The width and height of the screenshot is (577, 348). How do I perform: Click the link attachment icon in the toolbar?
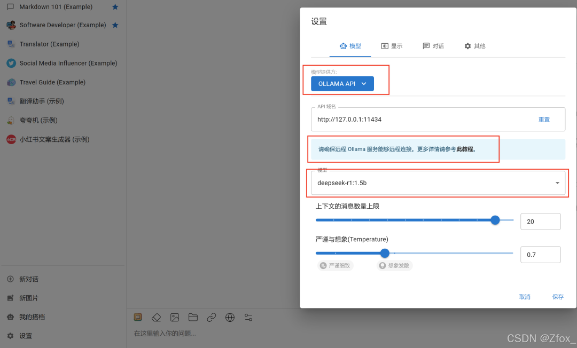[212, 317]
